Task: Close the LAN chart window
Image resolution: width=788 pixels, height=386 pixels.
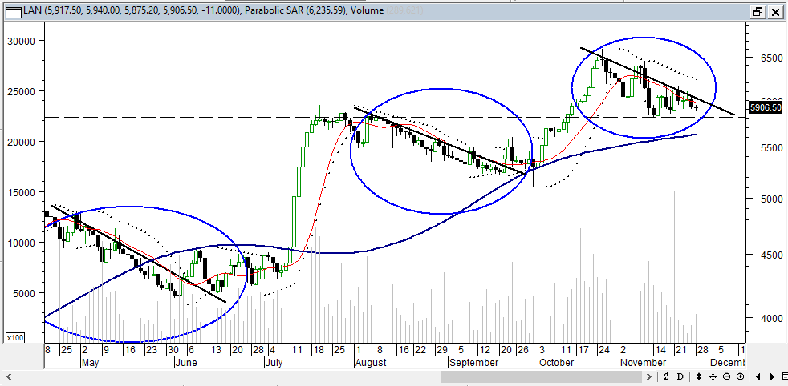Action: pyautogui.click(x=774, y=11)
